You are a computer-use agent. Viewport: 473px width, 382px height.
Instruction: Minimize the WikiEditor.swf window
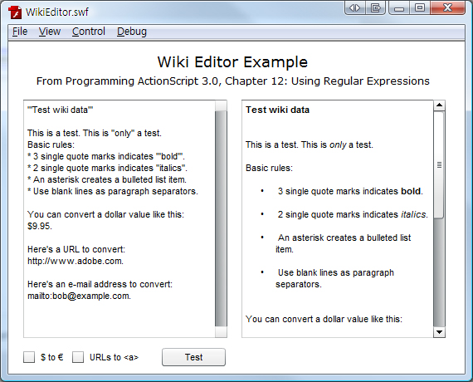pos(399,7)
